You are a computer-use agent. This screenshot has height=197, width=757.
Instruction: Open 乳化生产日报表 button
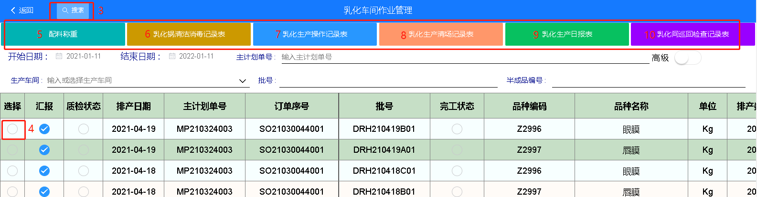point(567,34)
